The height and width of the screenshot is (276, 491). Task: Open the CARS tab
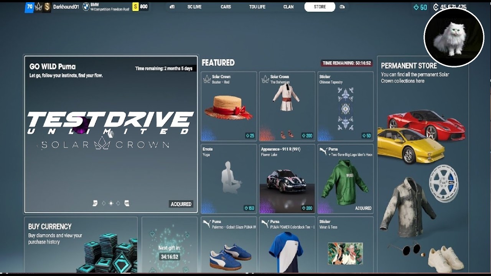[x=226, y=7]
